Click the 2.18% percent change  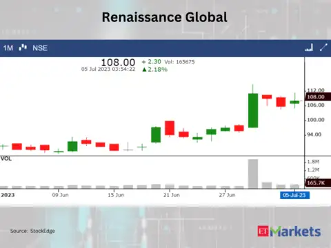[155, 70]
